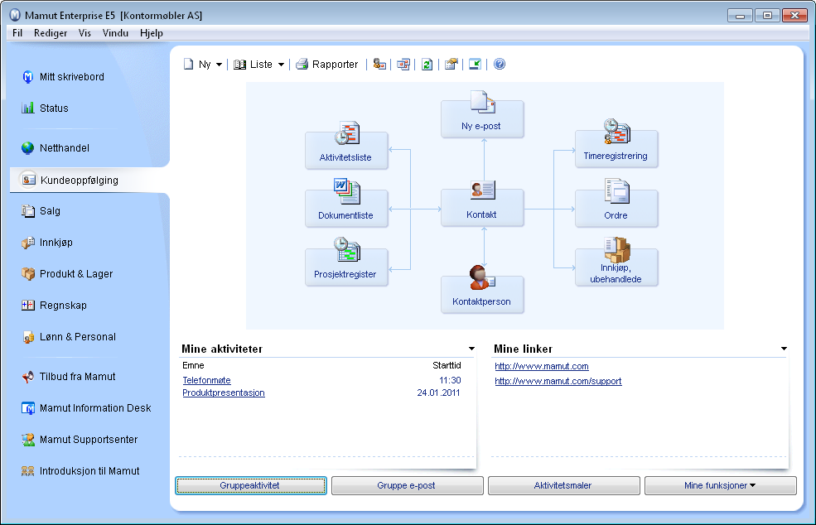Image resolution: width=816 pixels, height=525 pixels.
Task: Click the Mamut logo in the title bar
Action: point(15,15)
